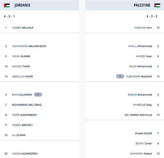Select the JORDANIE team header
Image resolution: width=164 pixels, height=158 pixels.
click(x=22, y=5)
